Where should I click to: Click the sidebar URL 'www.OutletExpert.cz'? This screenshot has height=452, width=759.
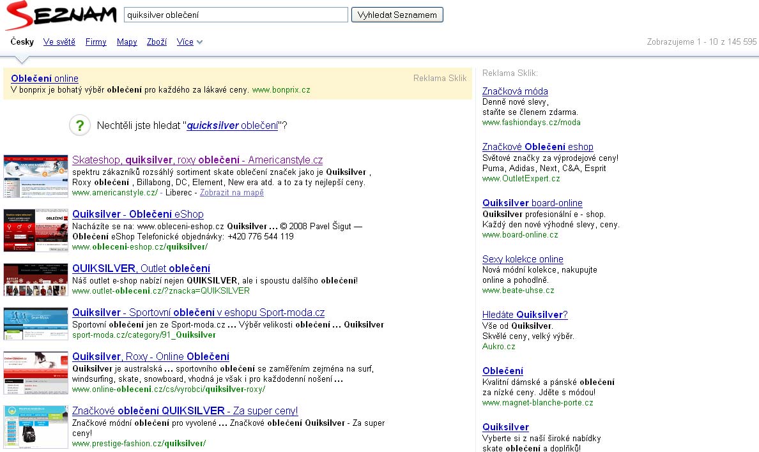click(521, 179)
